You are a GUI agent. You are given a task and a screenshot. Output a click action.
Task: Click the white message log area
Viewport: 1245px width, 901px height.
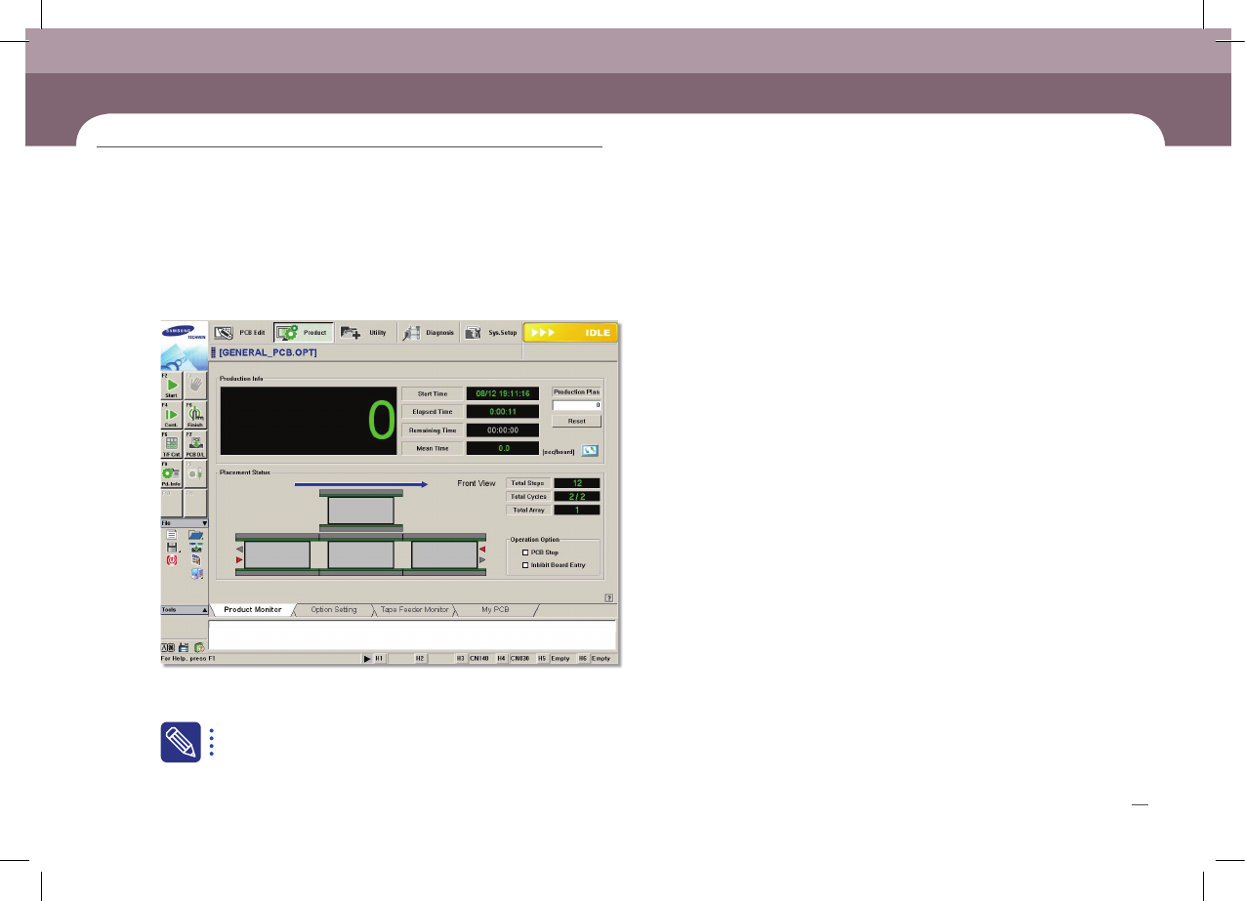click(412, 635)
